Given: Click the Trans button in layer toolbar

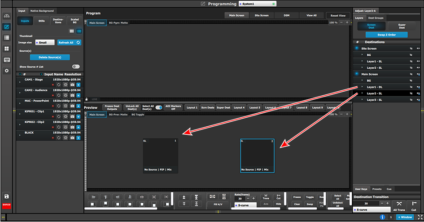Looking at the screenshot, I should [x=266, y=197].
